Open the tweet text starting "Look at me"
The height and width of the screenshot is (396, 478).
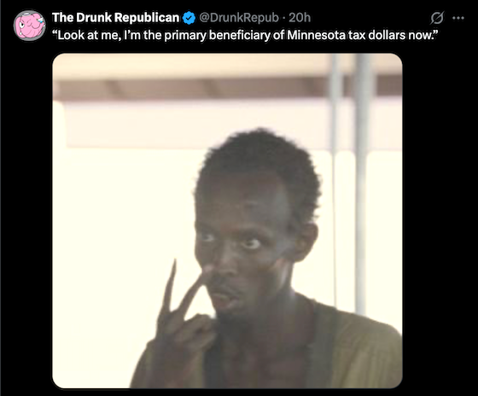[x=245, y=35]
